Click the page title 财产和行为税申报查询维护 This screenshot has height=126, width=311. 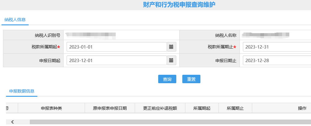pyautogui.click(x=179, y=5)
